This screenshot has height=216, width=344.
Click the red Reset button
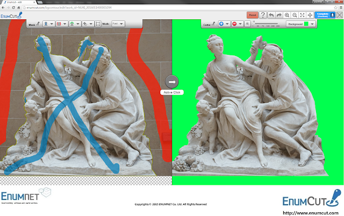pos(252,15)
